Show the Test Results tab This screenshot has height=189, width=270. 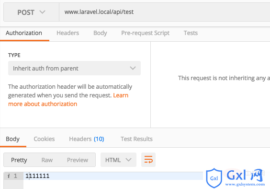tap(136, 139)
